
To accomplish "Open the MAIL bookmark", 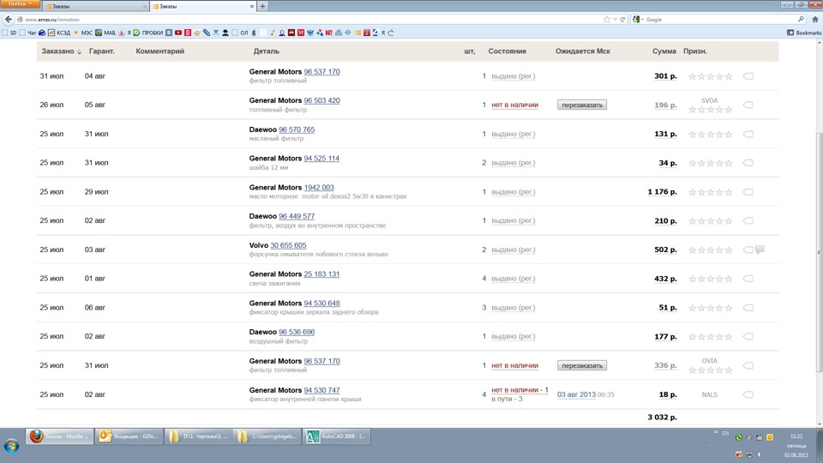I will 105,33.
